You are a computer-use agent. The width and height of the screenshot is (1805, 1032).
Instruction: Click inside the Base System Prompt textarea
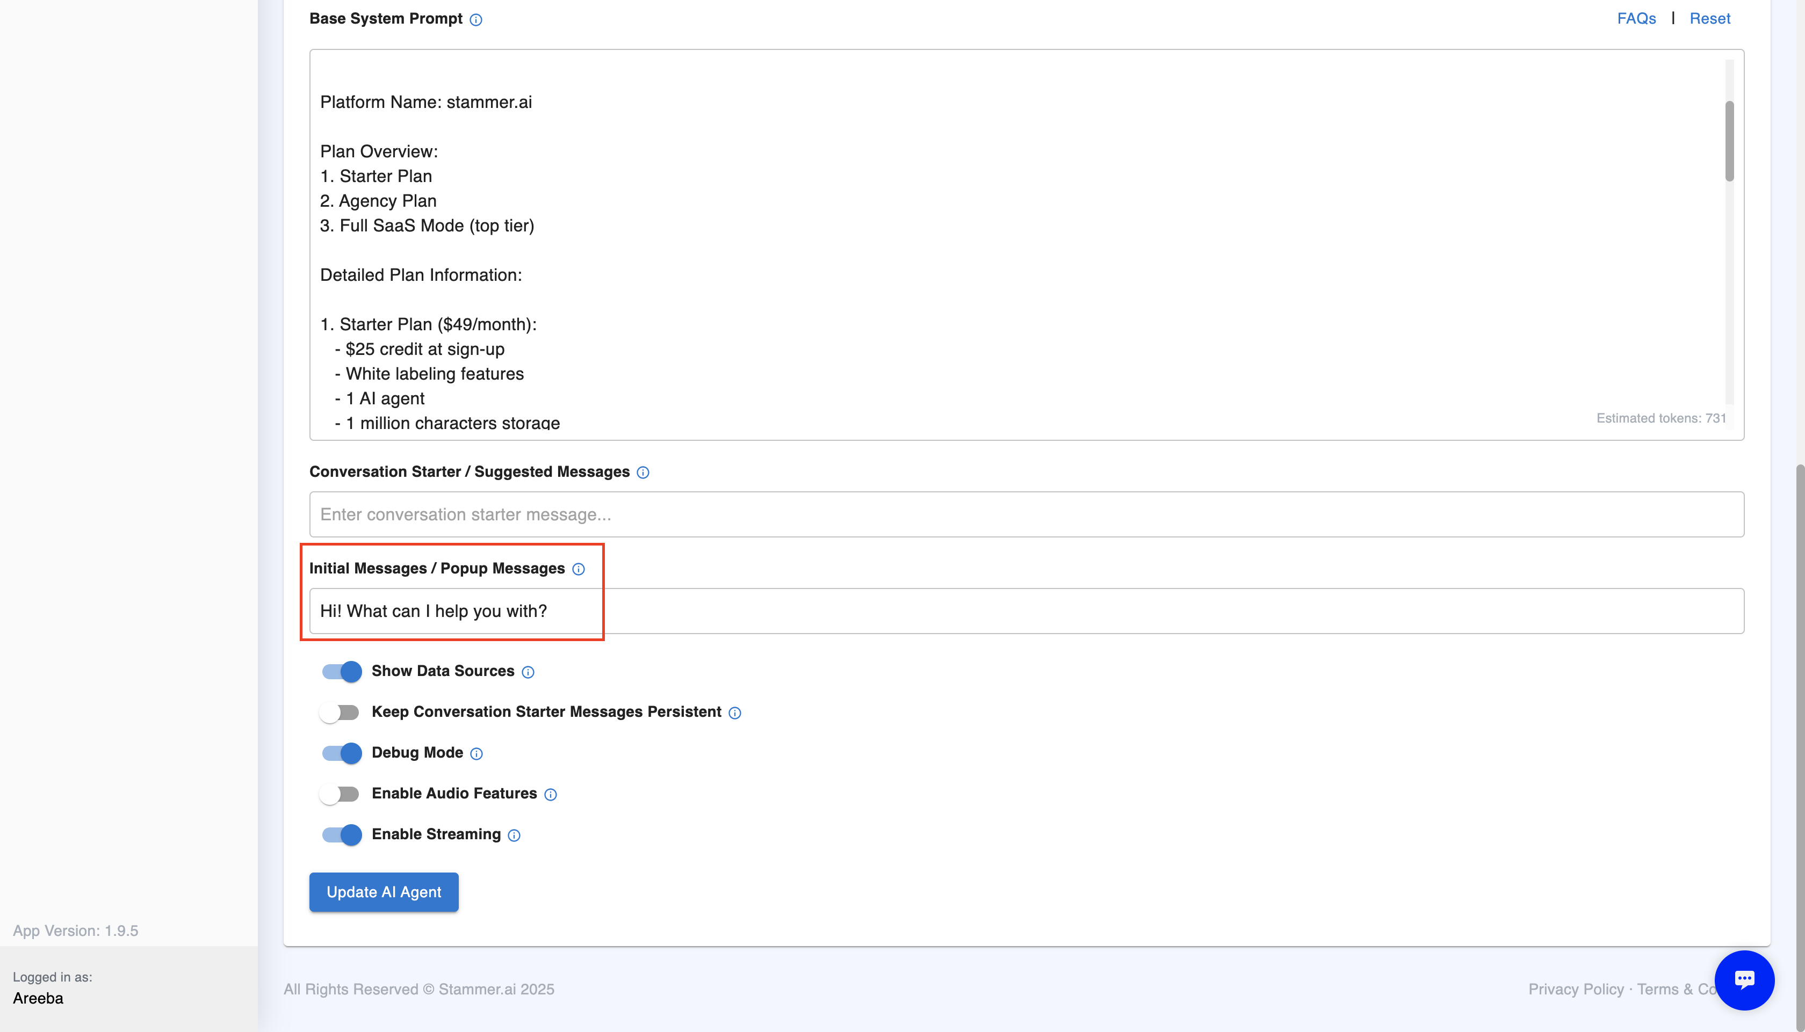click(x=1026, y=244)
